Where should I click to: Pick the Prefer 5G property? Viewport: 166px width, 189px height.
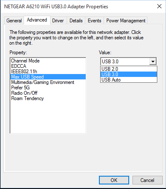48,88
